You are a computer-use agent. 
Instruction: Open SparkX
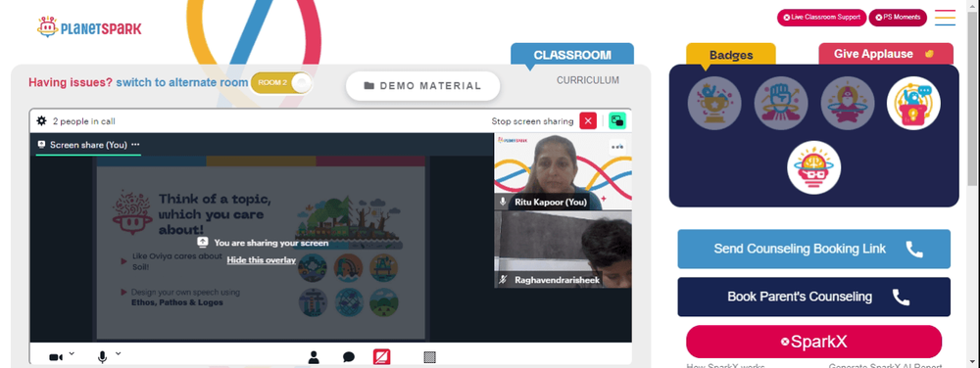pyautogui.click(x=813, y=342)
